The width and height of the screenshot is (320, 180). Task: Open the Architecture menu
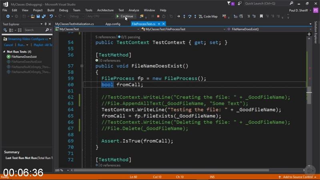point(105,10)
